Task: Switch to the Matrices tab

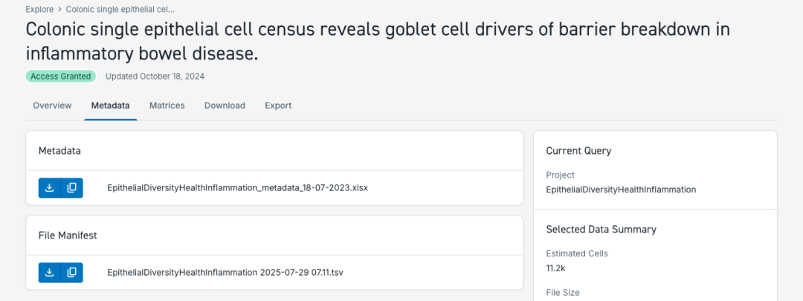Action: (167, 106)
